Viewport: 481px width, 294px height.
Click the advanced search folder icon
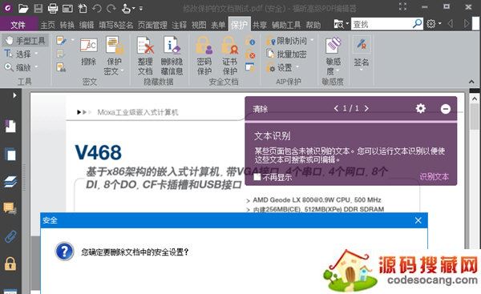(x=338, y=24)
